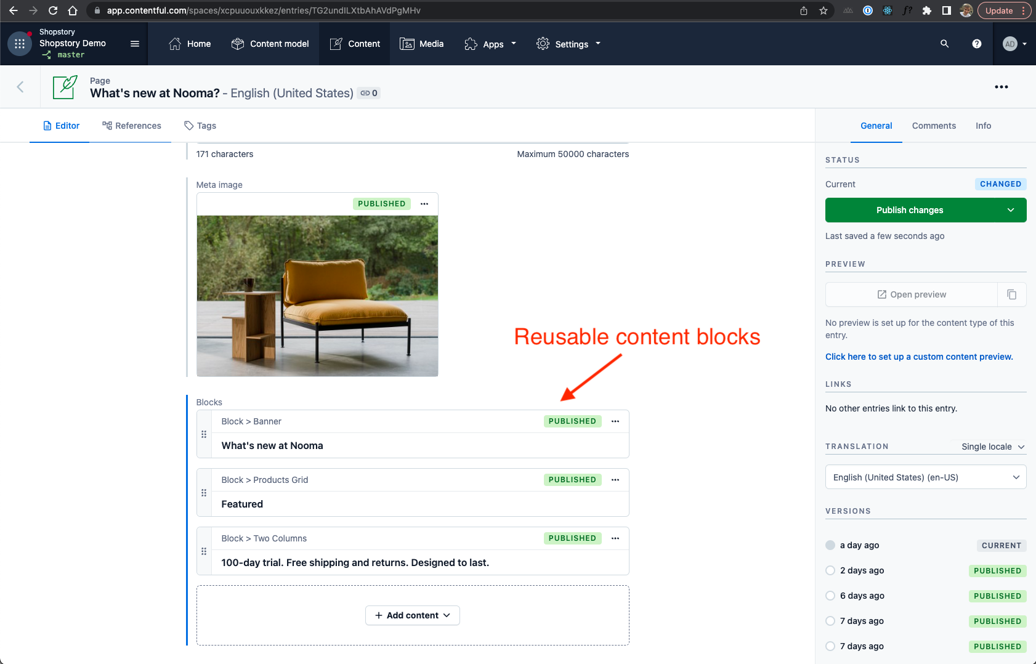Click the Open preview button
This screenshot has height=664, width=1036.
912,294
